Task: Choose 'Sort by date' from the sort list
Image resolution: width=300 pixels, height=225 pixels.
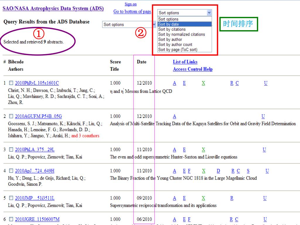Action: [x=185, y=24]
